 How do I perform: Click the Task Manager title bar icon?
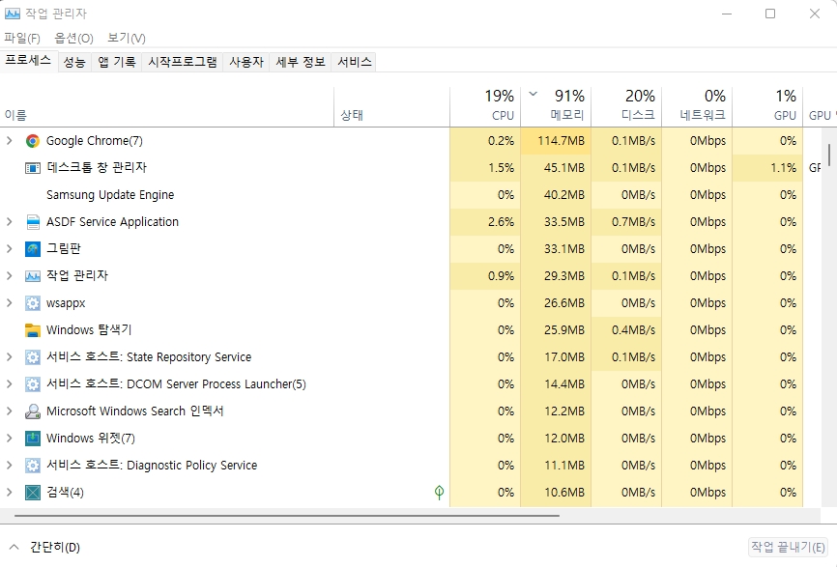[13, 14]
